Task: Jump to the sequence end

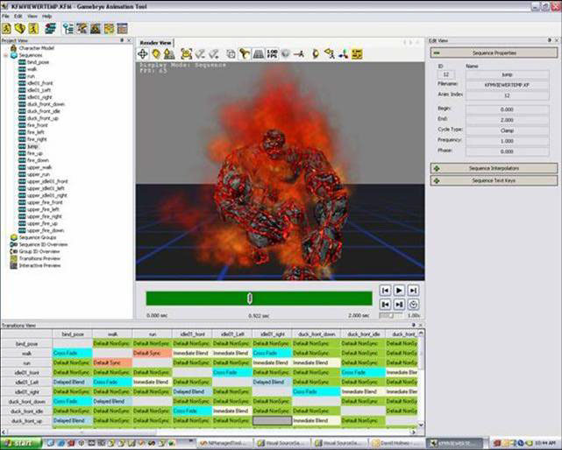Action: point(413,291)
